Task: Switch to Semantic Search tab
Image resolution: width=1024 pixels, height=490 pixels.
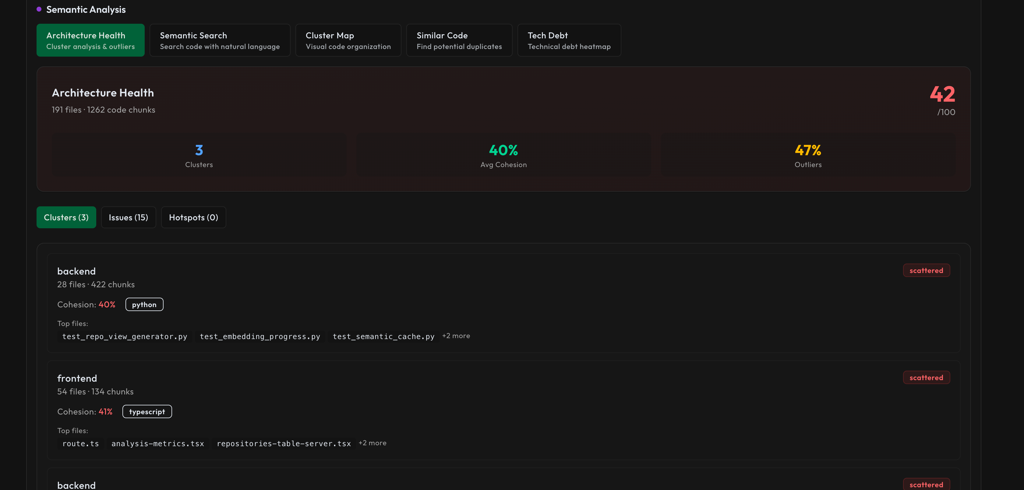Action: tap(219, 40)
